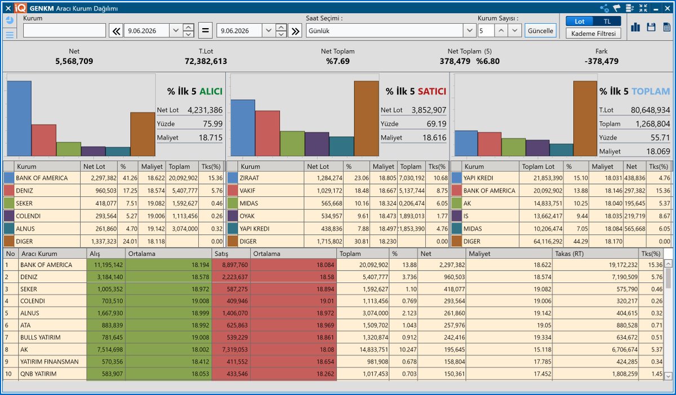The height and width of the screenshot is (395, 676).
Task: Click the share icon in title bar
Action: tap(604, 8)
